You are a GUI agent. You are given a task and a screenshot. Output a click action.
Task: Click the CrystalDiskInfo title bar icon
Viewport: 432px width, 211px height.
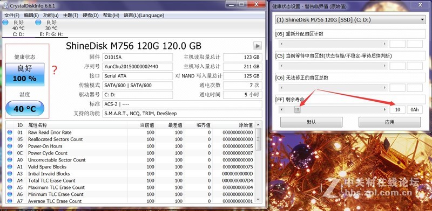click(x=5, y=5)
